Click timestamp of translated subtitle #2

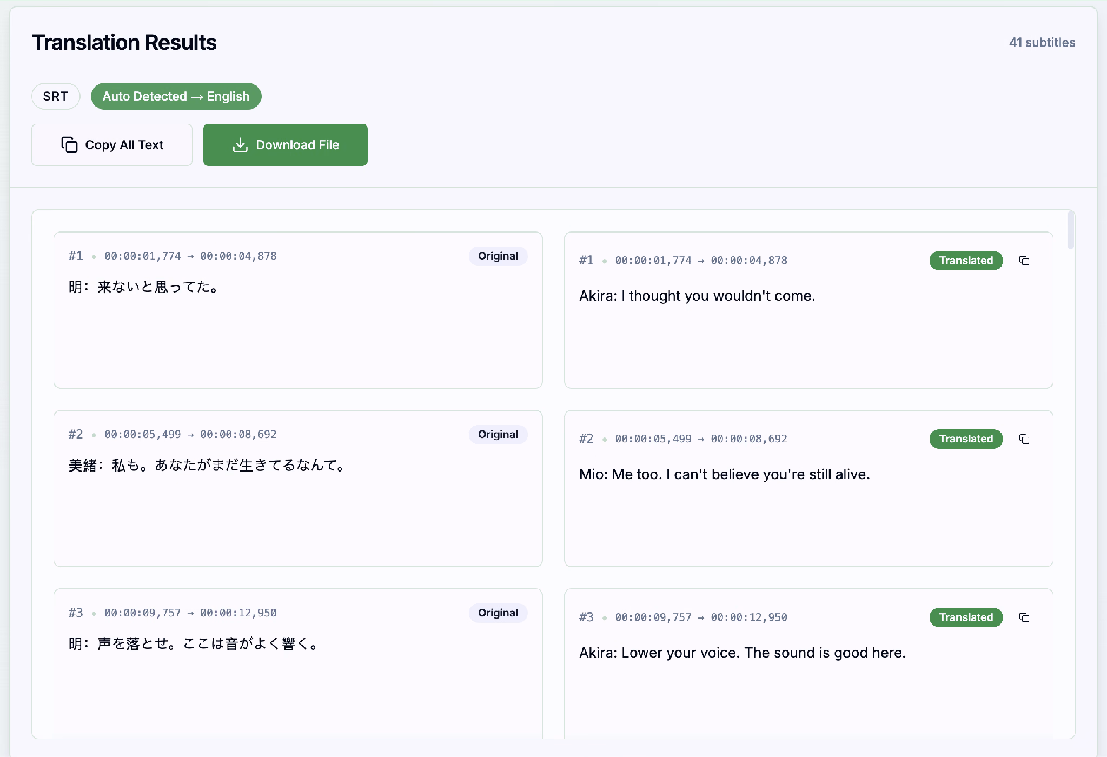click(701, 439)
